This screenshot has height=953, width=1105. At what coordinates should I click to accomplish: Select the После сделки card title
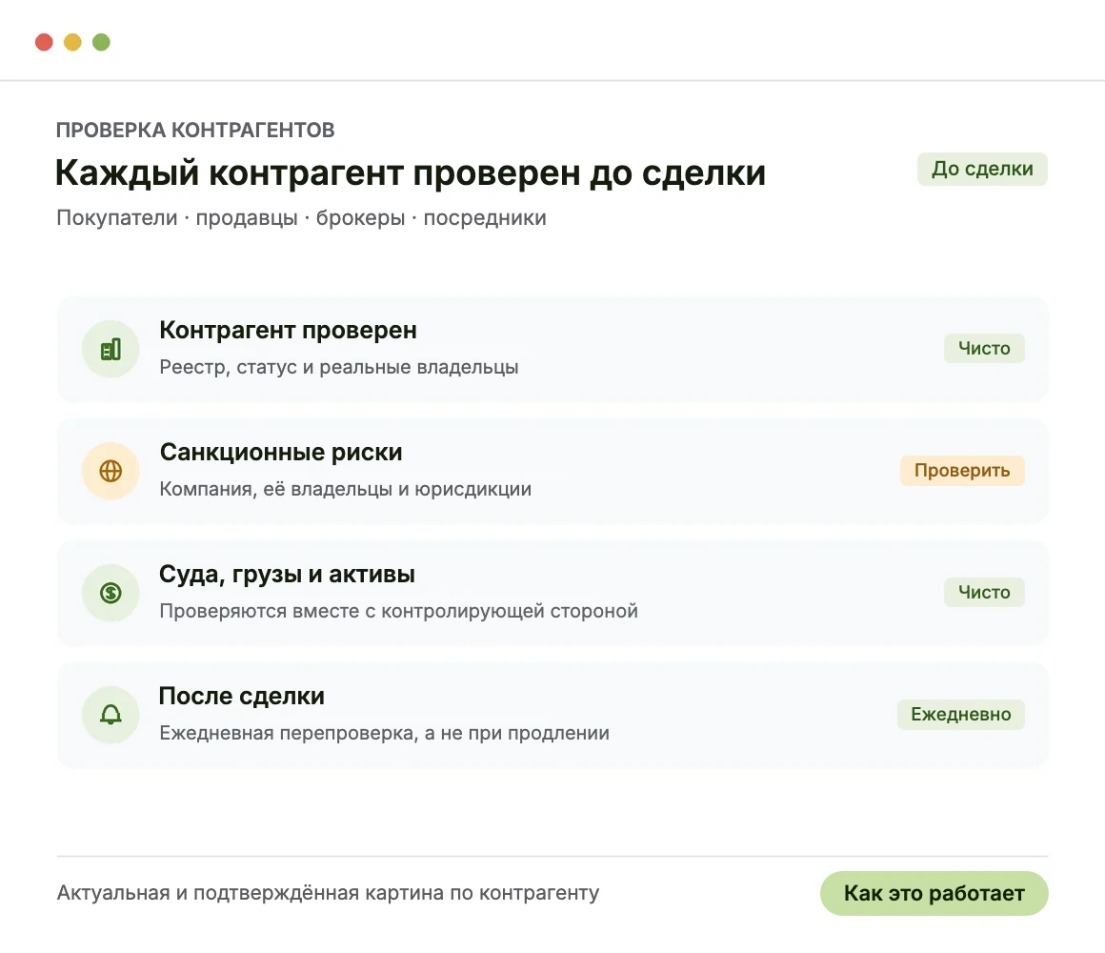tap(242, 697)
